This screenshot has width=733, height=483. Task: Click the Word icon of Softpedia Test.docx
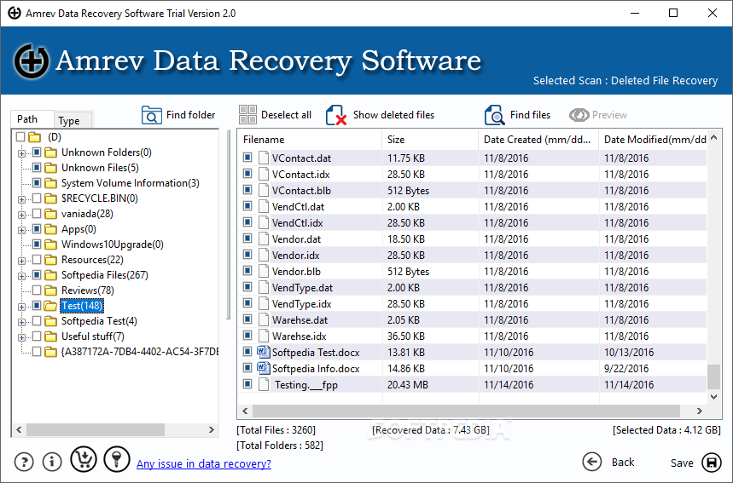click(x=264, y=352)
